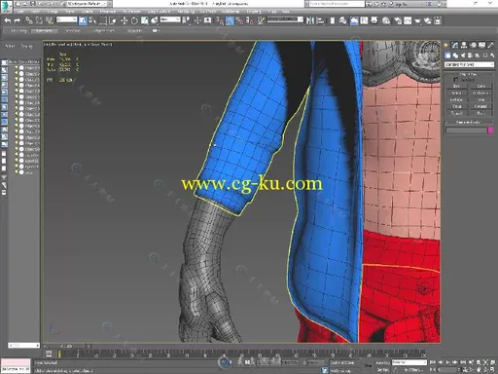Image resolution: width=498 pixels, height=374 pixels.
Task: Enable the AutoGrid checkbox
Action: click(x=456, y=80)
